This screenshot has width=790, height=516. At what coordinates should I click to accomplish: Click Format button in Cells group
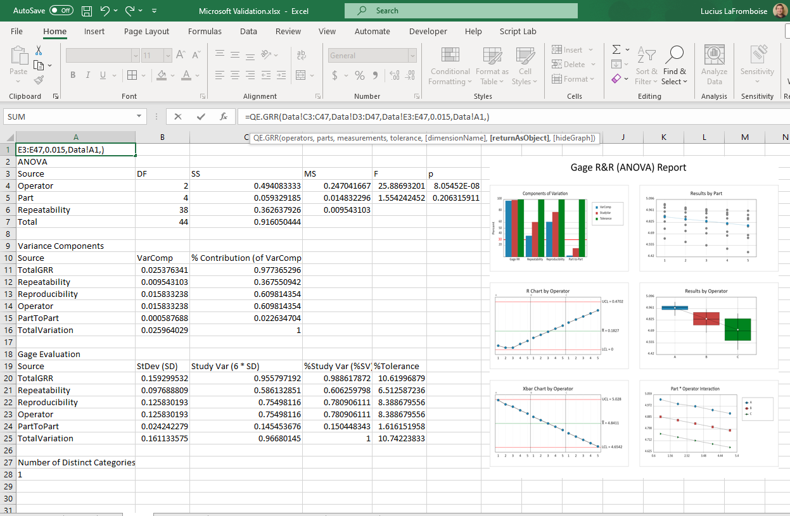[x=573, y=79]
